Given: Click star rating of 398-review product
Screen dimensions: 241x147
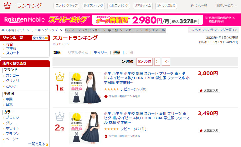Looking at the screenshot, I should click(111, 89).
